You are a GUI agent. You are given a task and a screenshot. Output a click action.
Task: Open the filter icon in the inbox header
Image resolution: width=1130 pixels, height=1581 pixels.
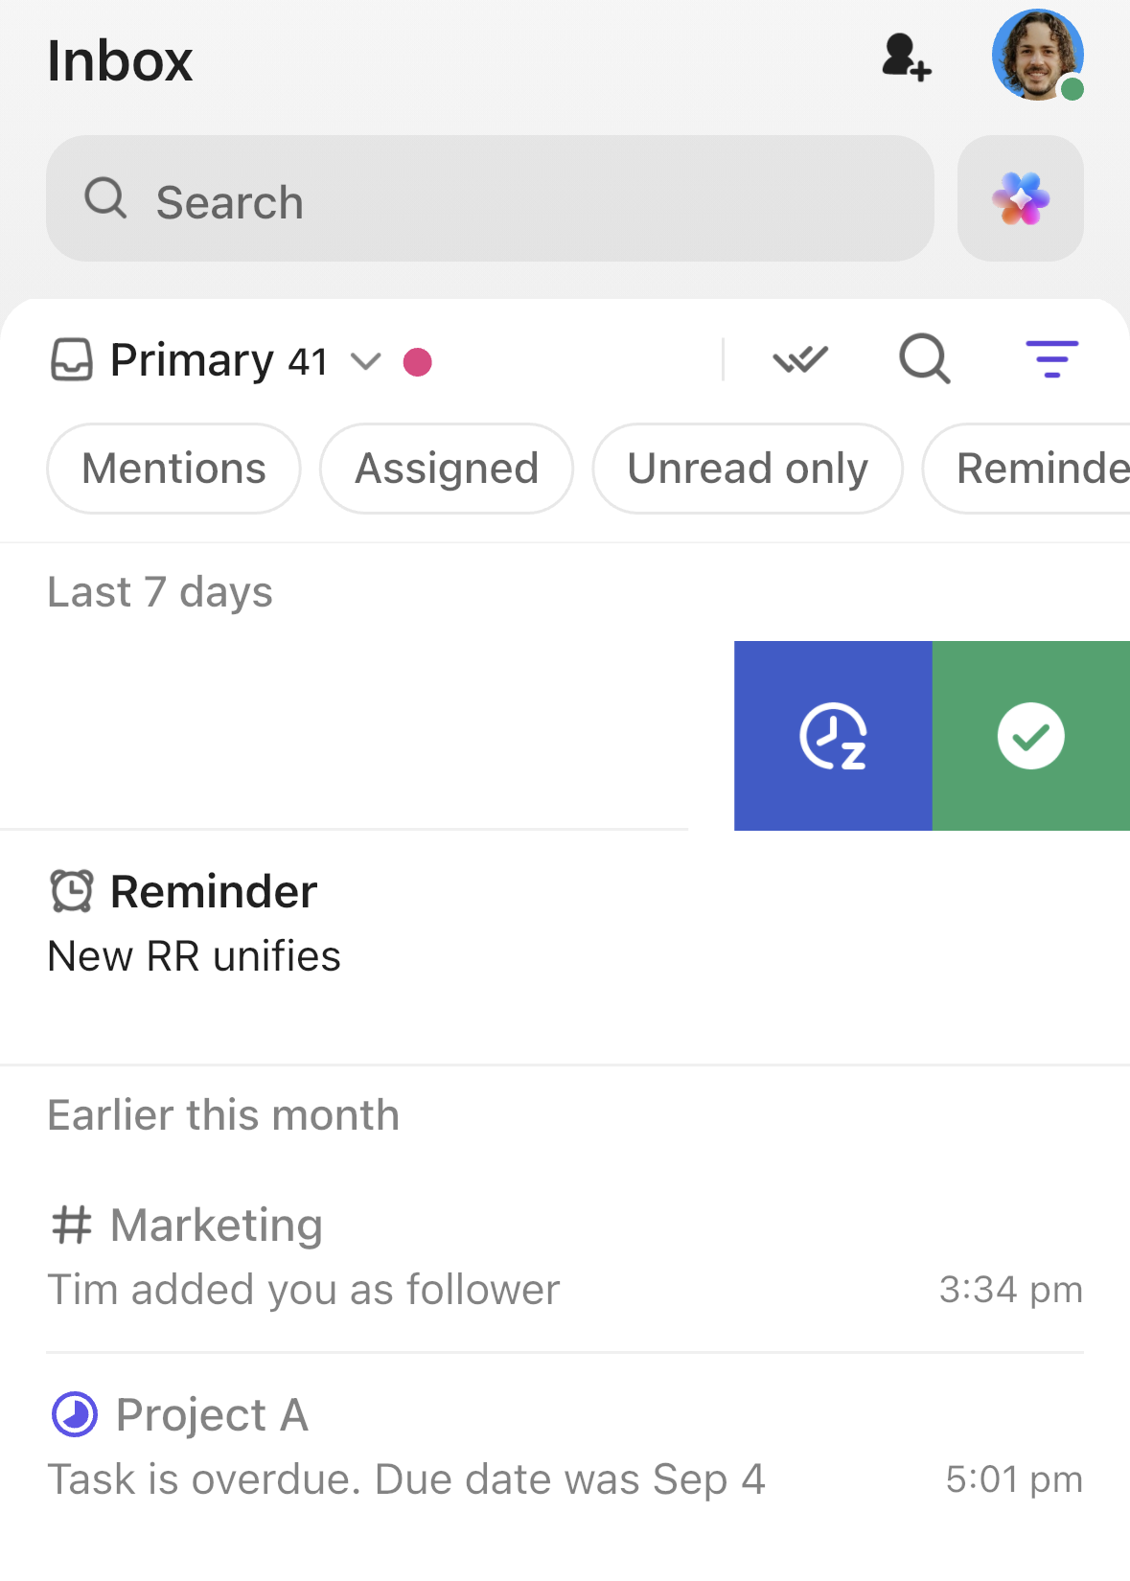[x=1052, y=360]
